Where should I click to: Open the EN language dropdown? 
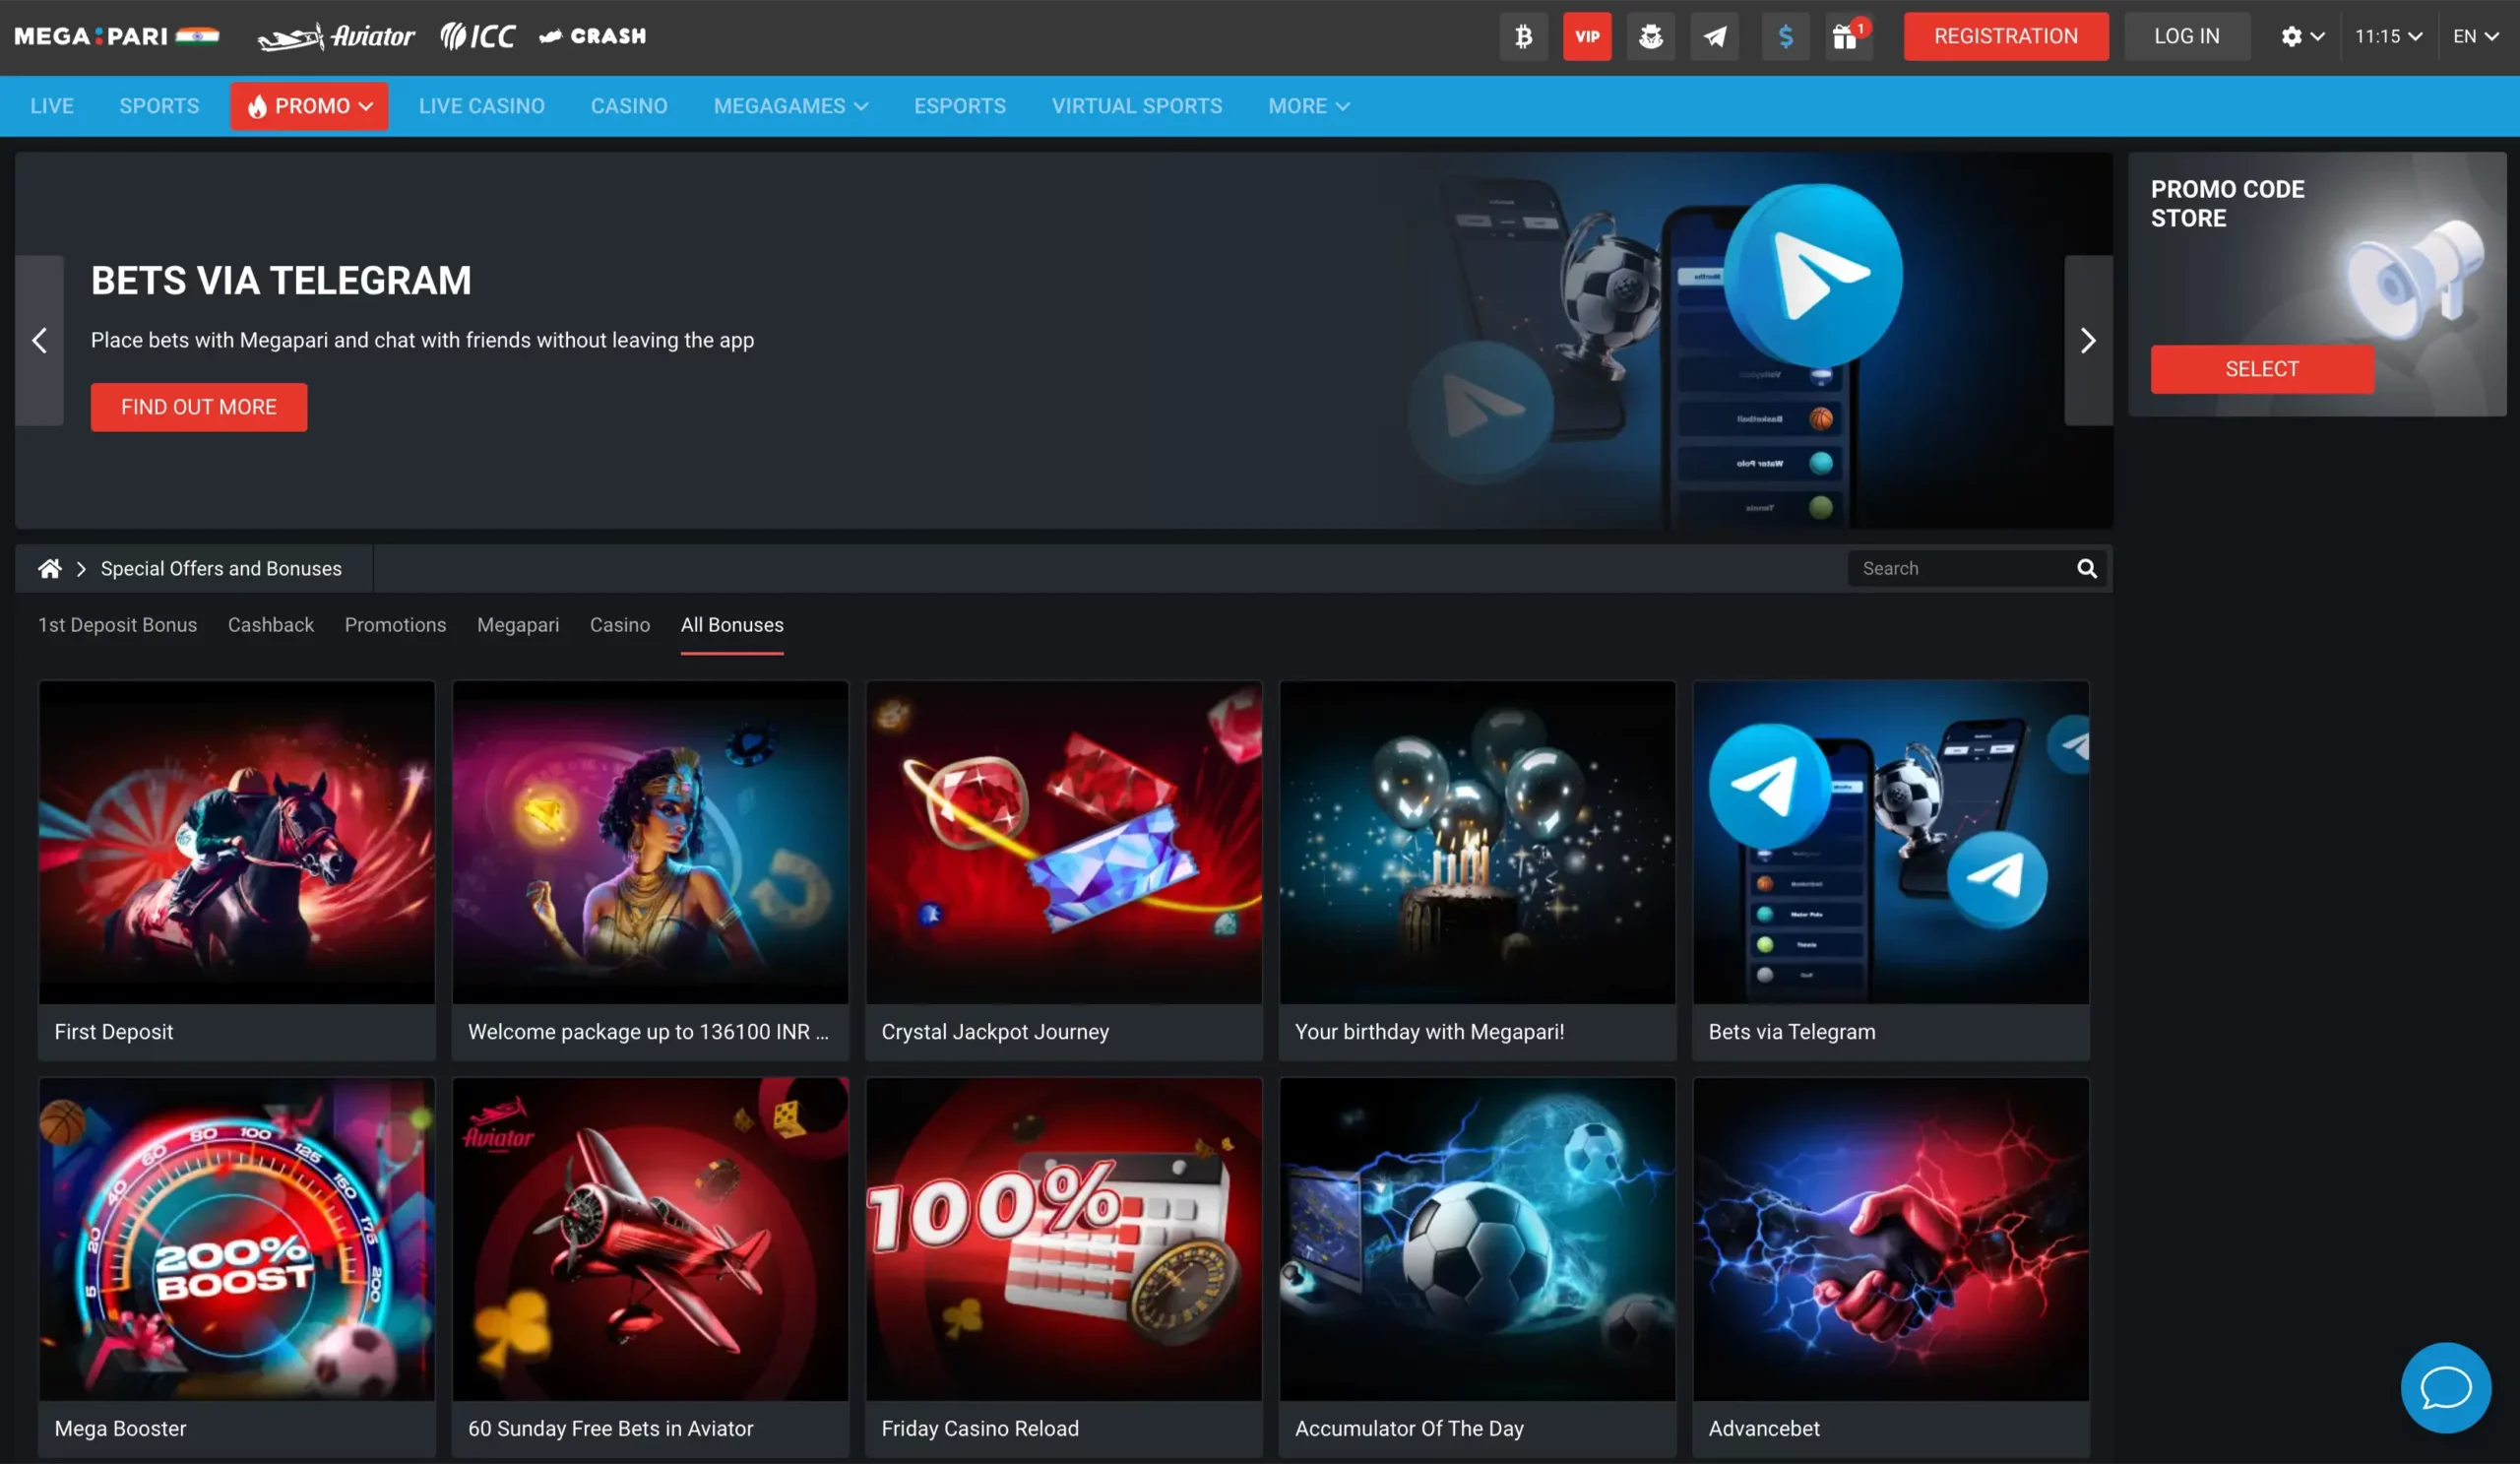pos(2475,36)
